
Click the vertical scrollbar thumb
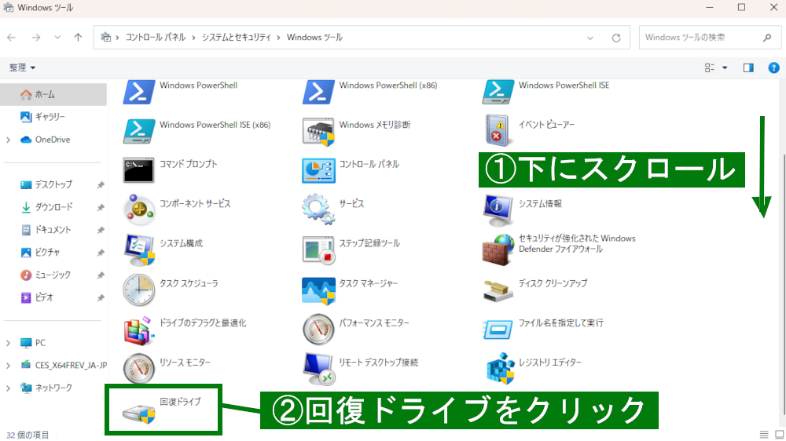(x=783, y=284)
